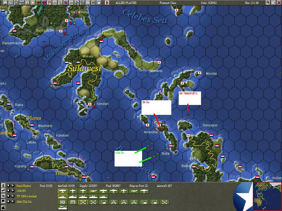Click the Japanese flag at Morotai
Image resolution: width=282 pixels, height=211 pixels.
(199, 73)
